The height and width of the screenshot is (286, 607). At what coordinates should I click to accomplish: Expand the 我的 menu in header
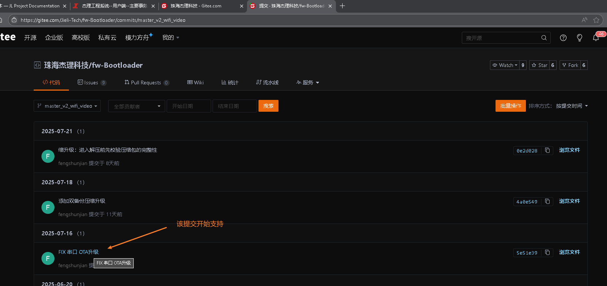[171, 37]
